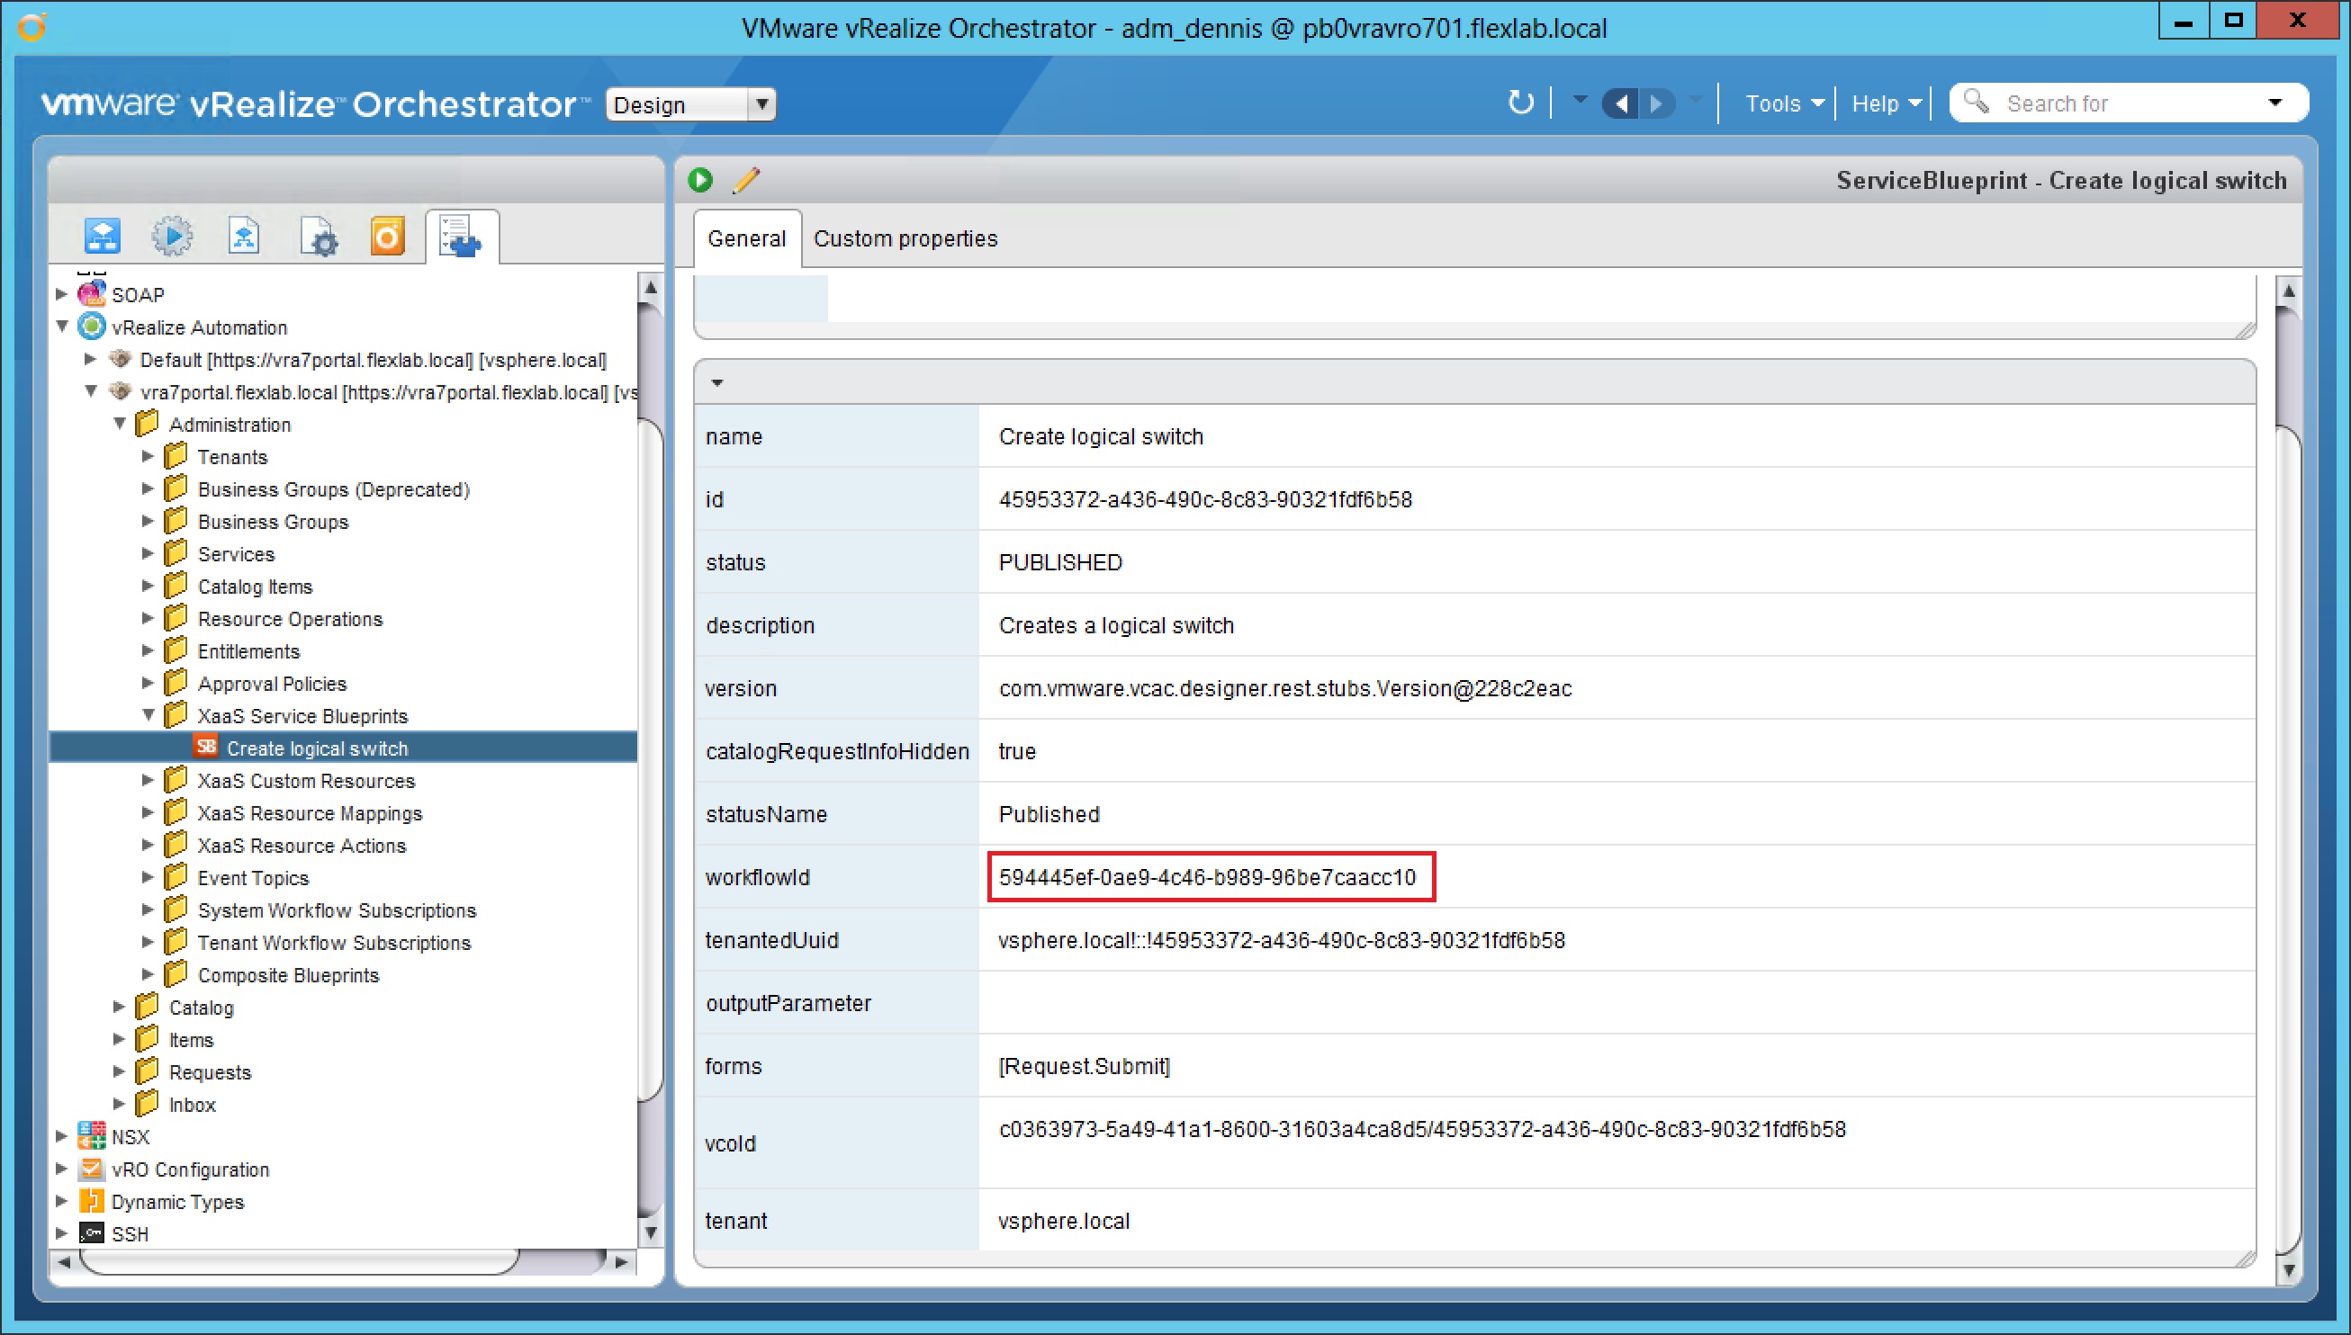
Task: Run the workflow with green play icon
Action: click(x=700, y=180)
